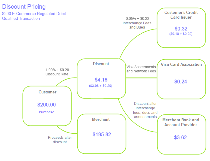Viewport: 210px width, 161px height.
Task: Click the $3.62 merchant bank amount
Action: [180, 137]
